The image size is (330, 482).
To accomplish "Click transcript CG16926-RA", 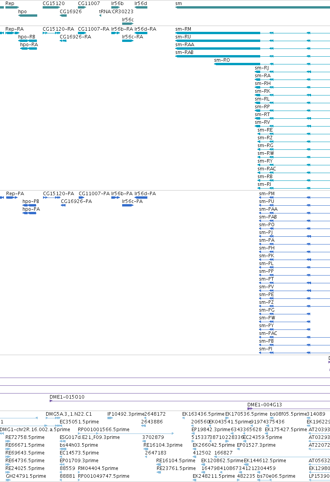I will click(75, 36).
